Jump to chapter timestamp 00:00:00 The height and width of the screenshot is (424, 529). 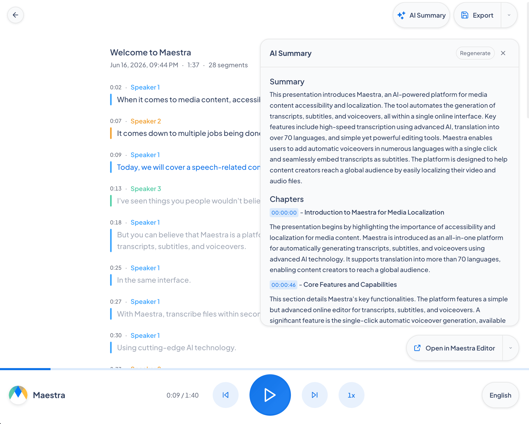pos(284,213)
